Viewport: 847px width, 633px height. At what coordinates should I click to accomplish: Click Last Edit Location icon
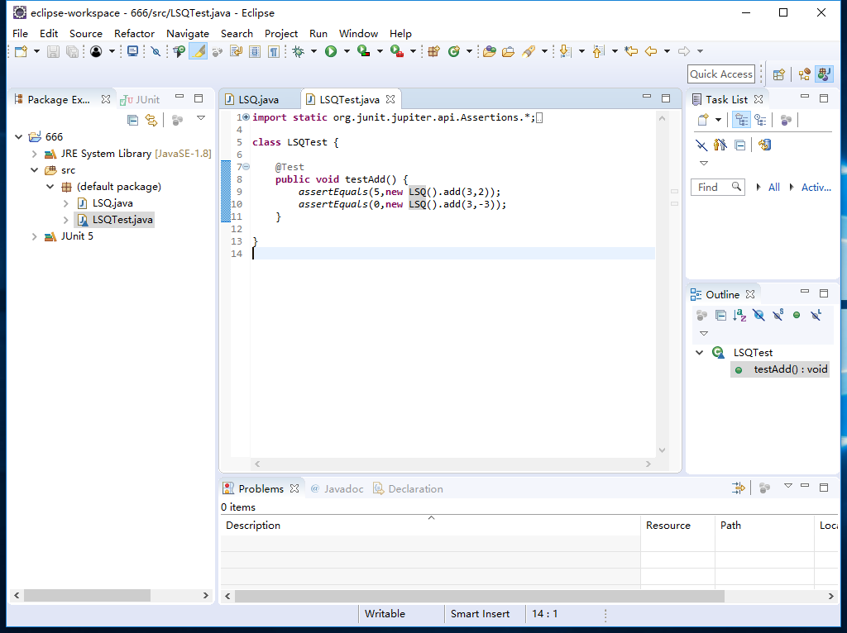pos(631,51)
